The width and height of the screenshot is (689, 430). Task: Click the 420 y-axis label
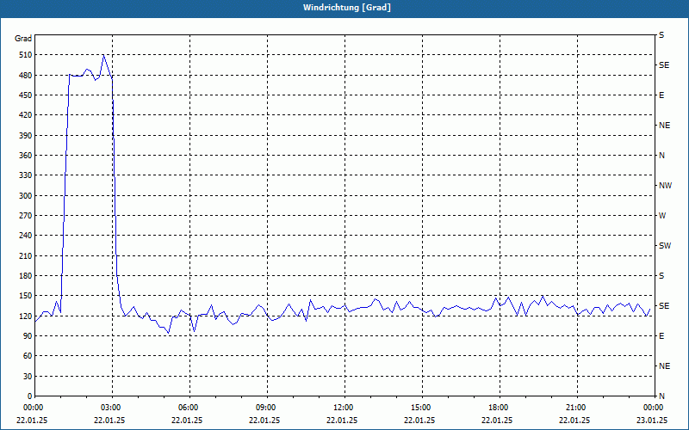[x=26, y=115]
